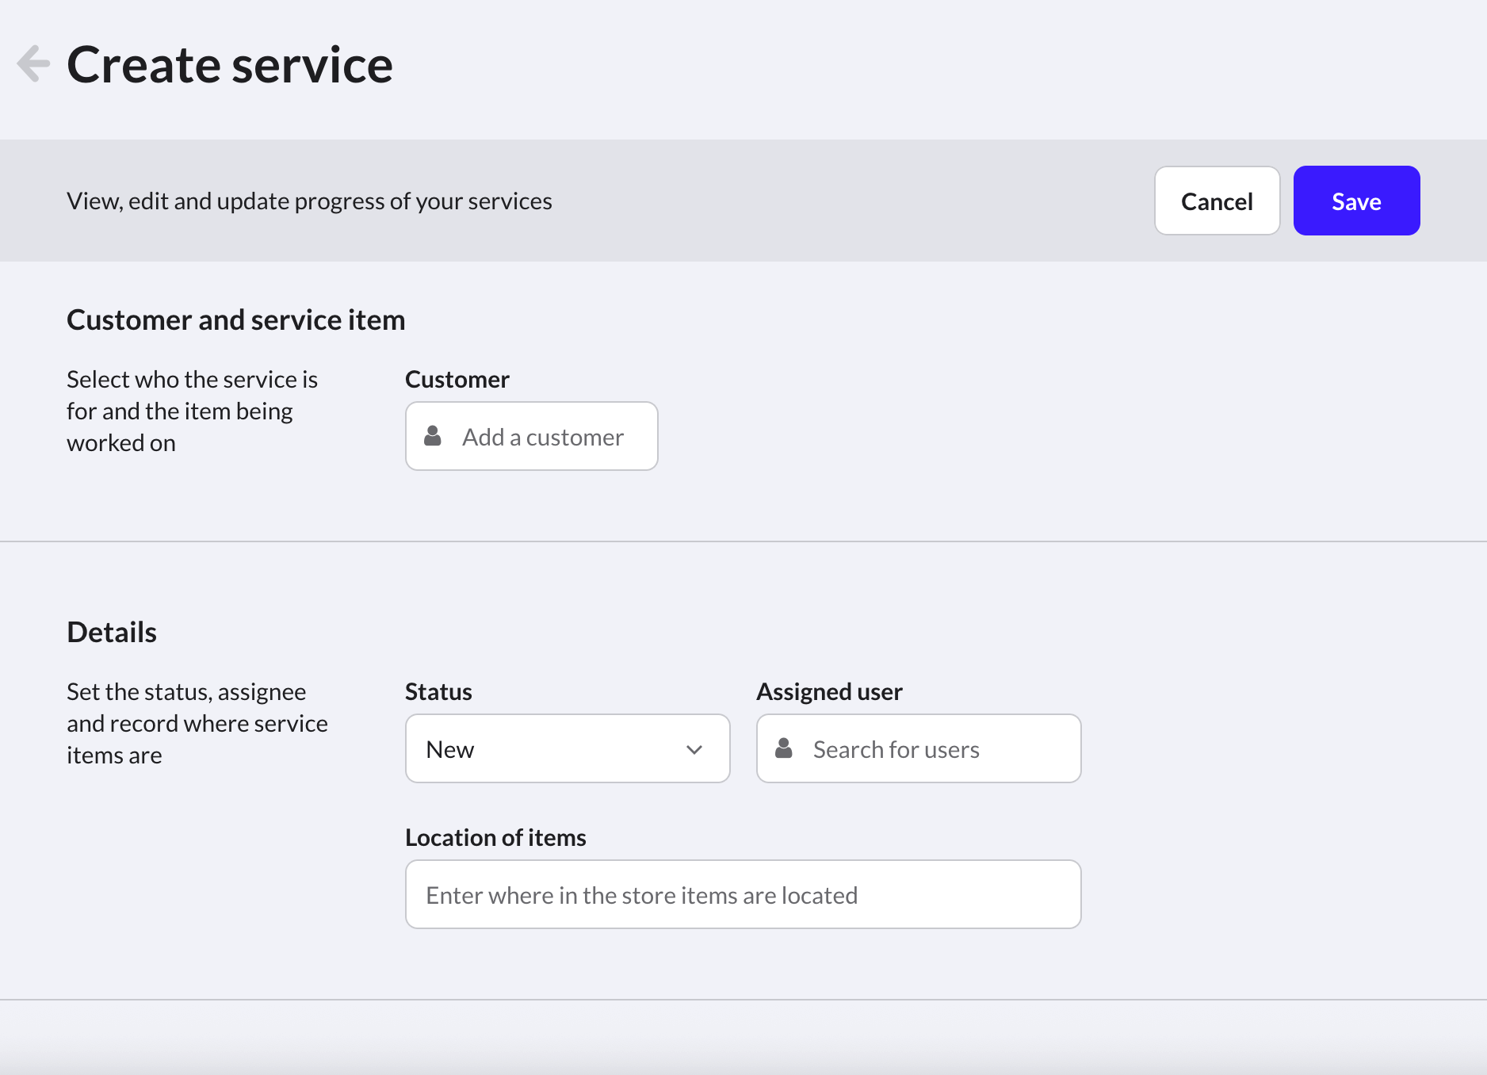Select the Customer field label
Image resolution: width=1487 pixels, height=1075 pixels.
point(457,380)
